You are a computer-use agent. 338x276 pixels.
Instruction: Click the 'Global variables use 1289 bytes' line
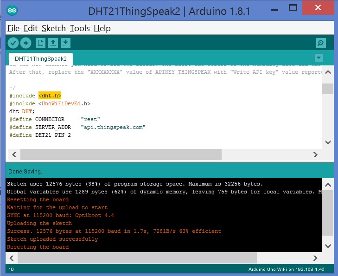[x=164, y=192]
